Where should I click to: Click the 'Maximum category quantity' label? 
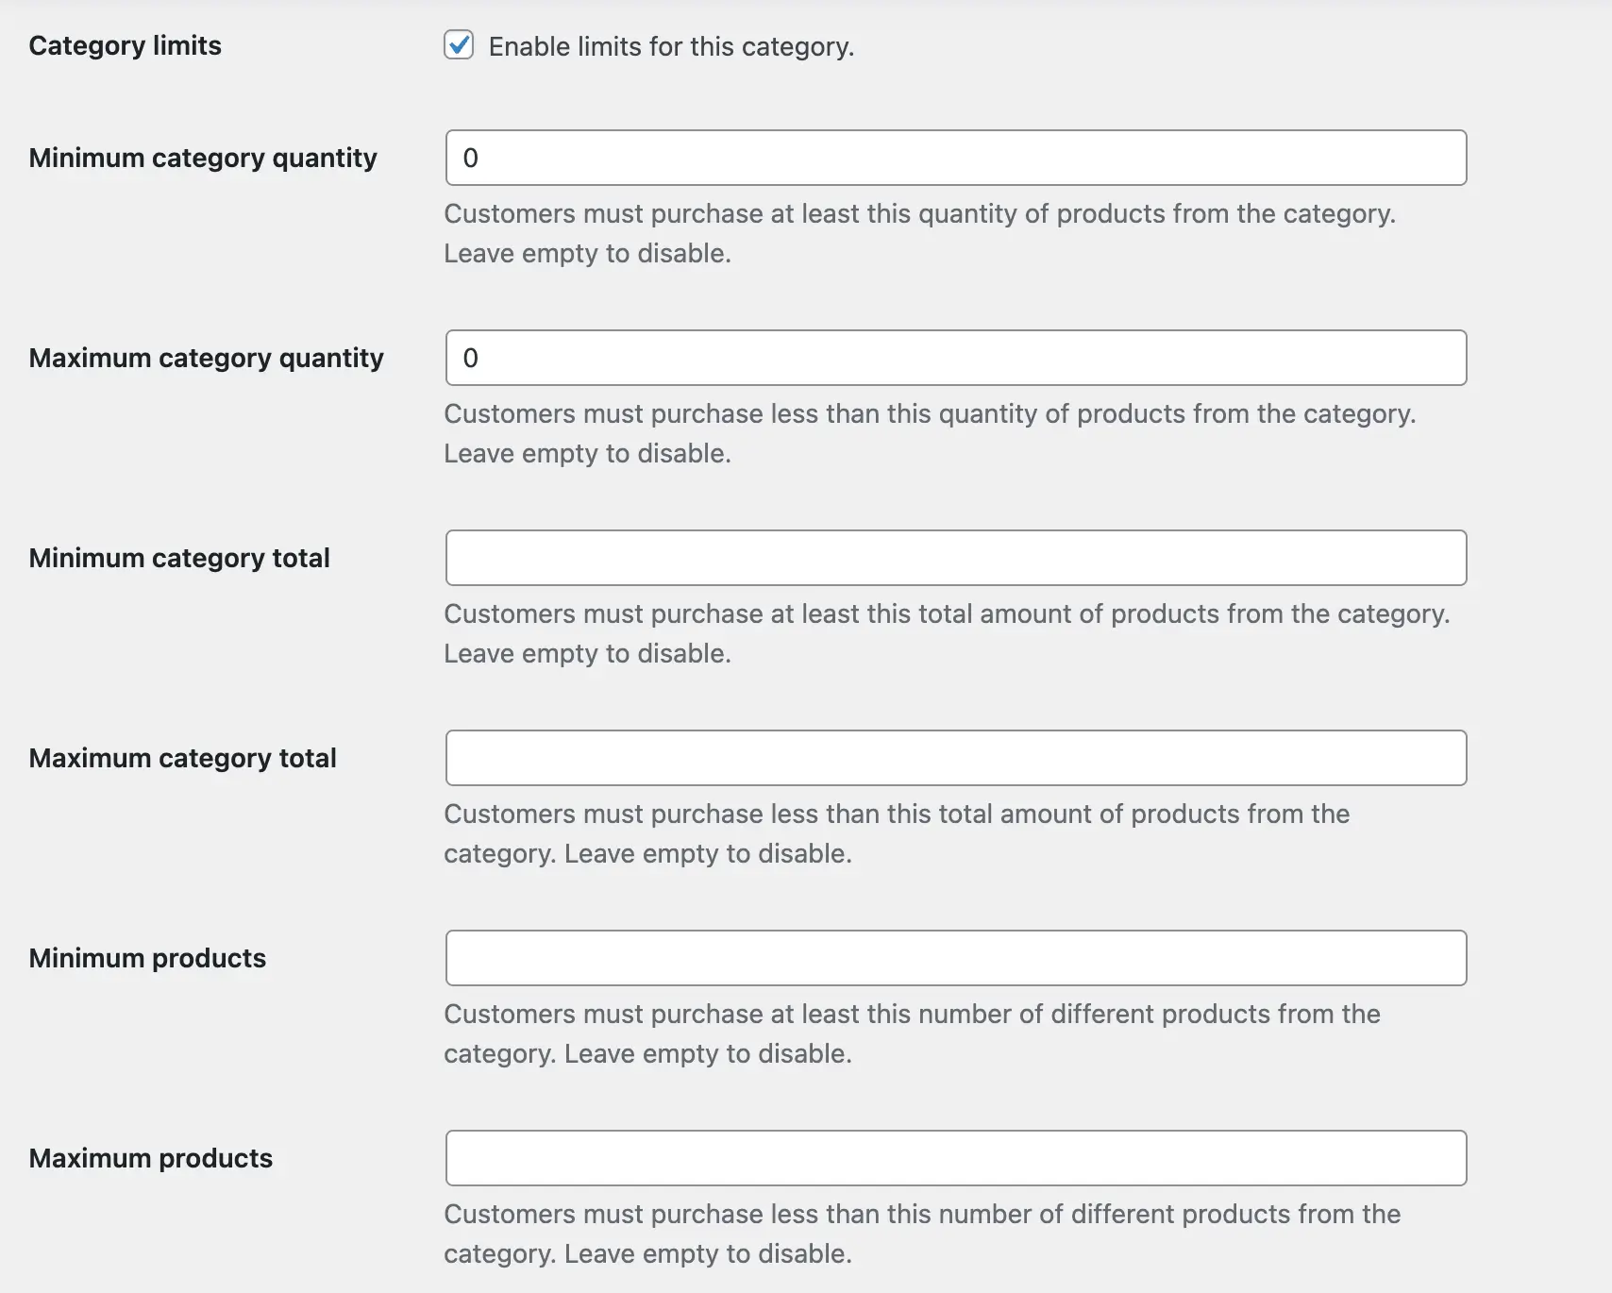coord(206,358)
